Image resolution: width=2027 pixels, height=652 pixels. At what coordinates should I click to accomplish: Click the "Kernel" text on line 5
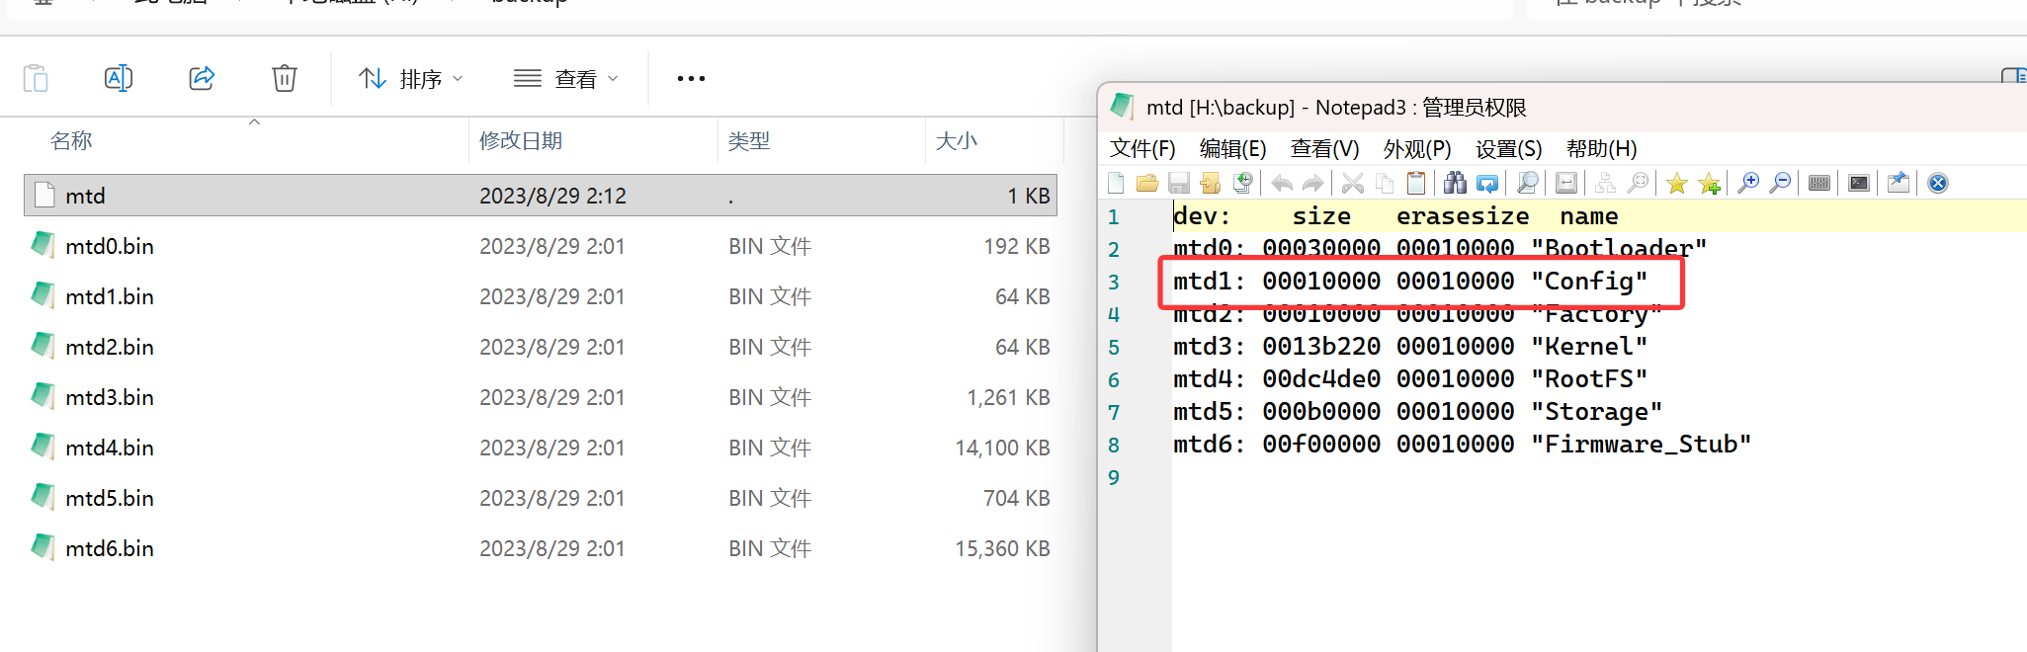(1588, 347)
